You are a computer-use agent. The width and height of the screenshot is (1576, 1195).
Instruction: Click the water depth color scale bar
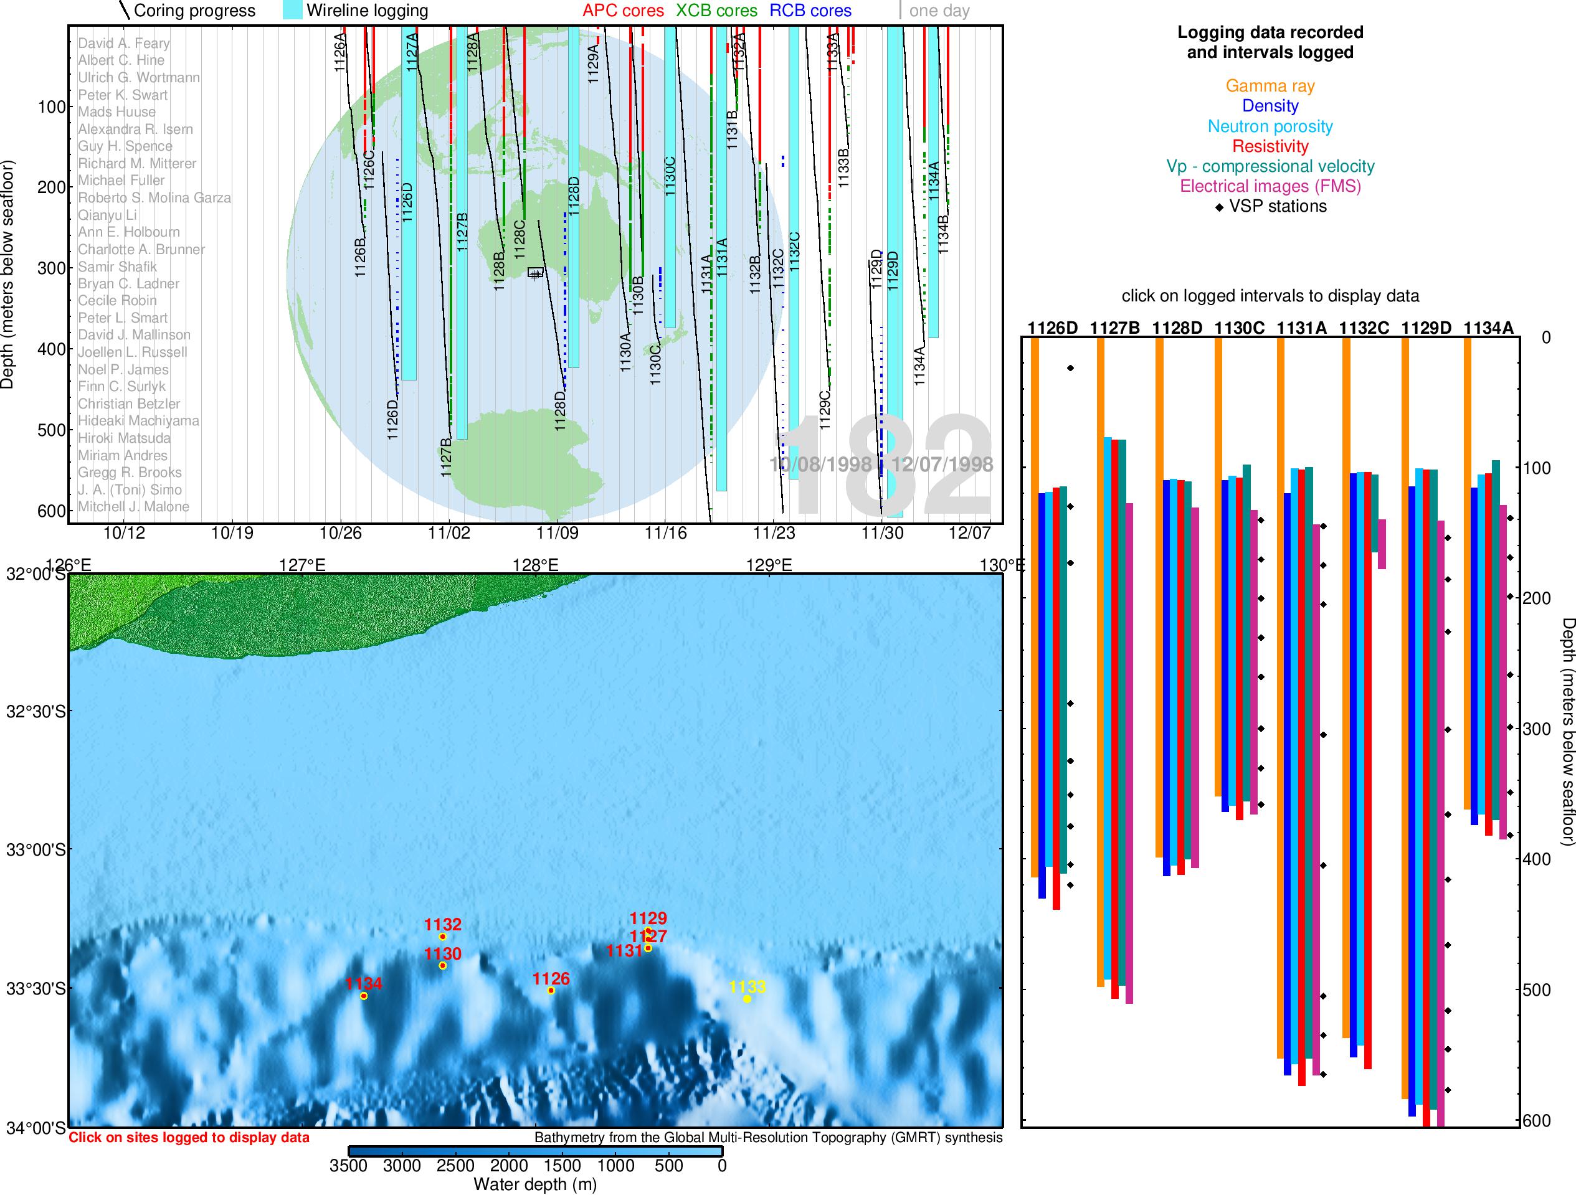coord(535,1151)
